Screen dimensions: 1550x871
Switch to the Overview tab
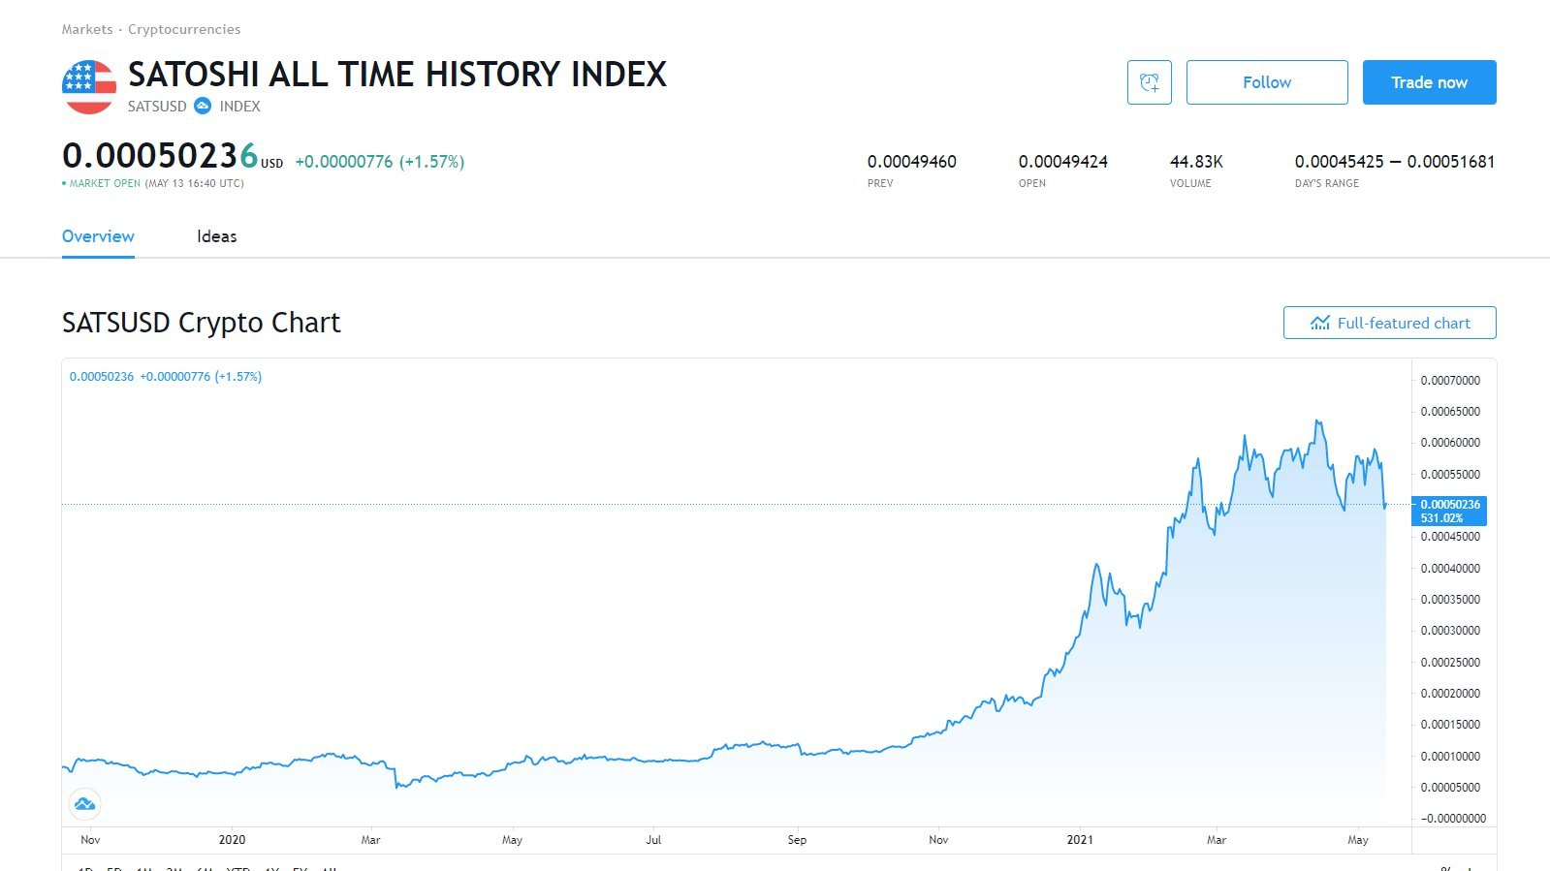98,236
